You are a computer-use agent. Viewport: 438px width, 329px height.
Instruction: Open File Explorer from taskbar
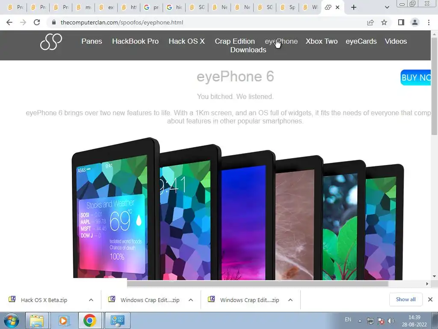coord(37,320)
